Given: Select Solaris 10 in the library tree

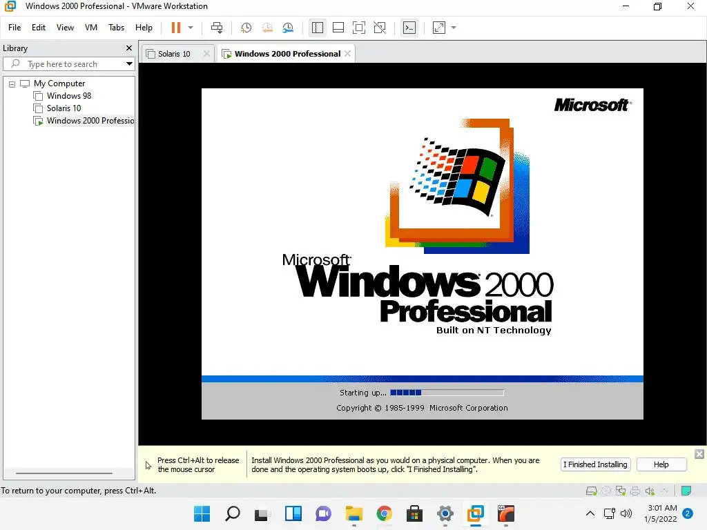Looking at the screenshot, I should [64, 108].
